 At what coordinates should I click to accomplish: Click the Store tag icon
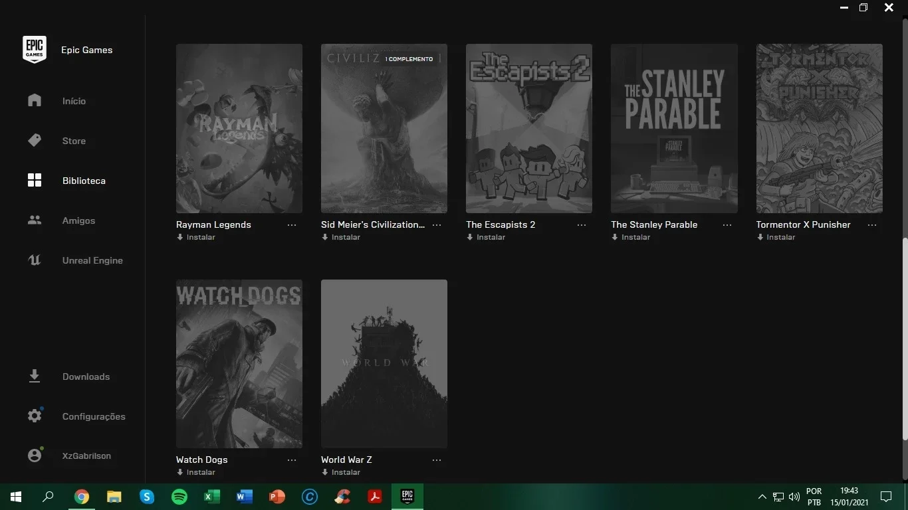tap(35, 140)
